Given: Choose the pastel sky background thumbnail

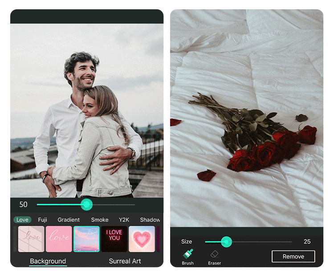Looking at the screenshot, I should [86, 239].
